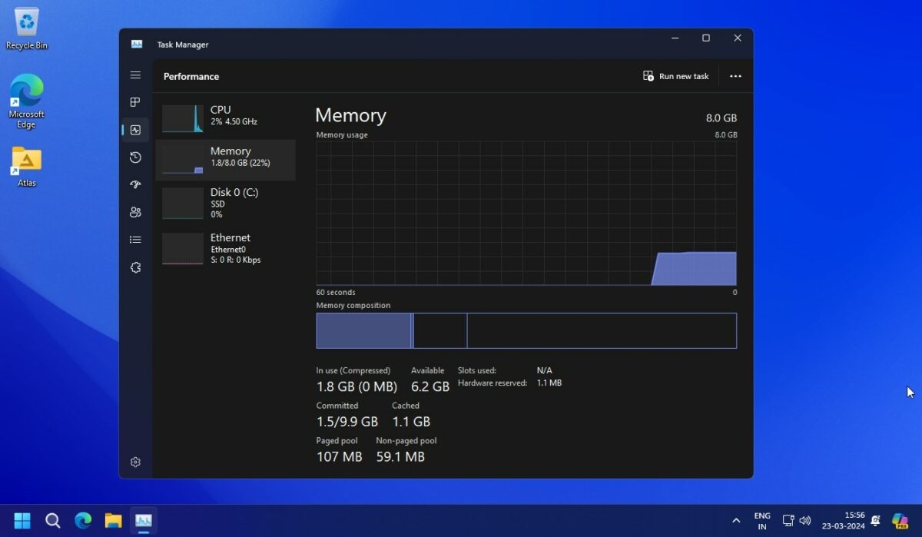Select the Performance page icon
The height and width of the screenshot is (537, 922).
point(135,130)
